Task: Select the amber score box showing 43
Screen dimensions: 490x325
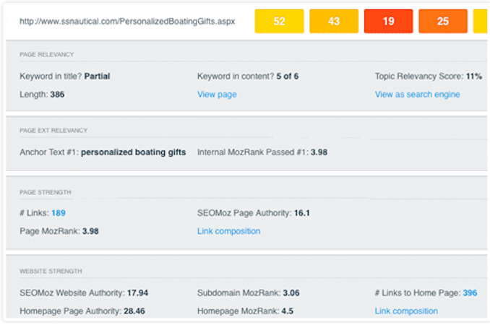Action: pos(334,22)
